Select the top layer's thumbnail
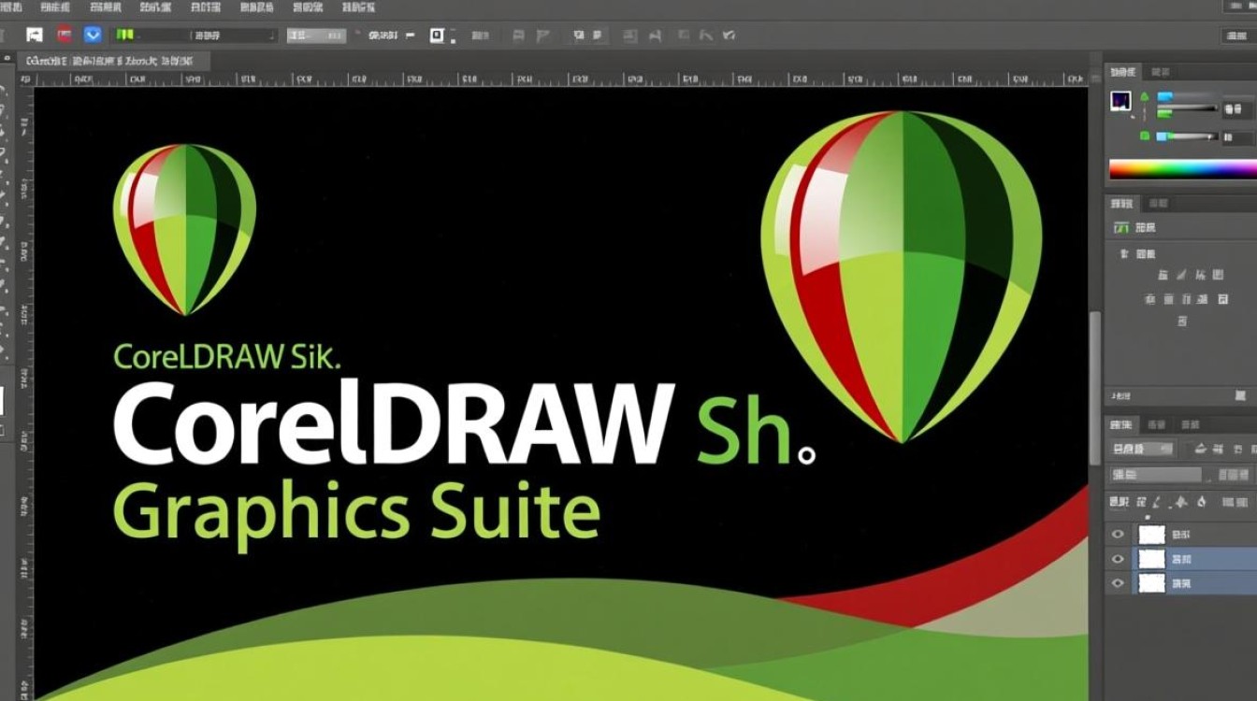Viewport: 1257px width, 701px height. coord(1151,535)
